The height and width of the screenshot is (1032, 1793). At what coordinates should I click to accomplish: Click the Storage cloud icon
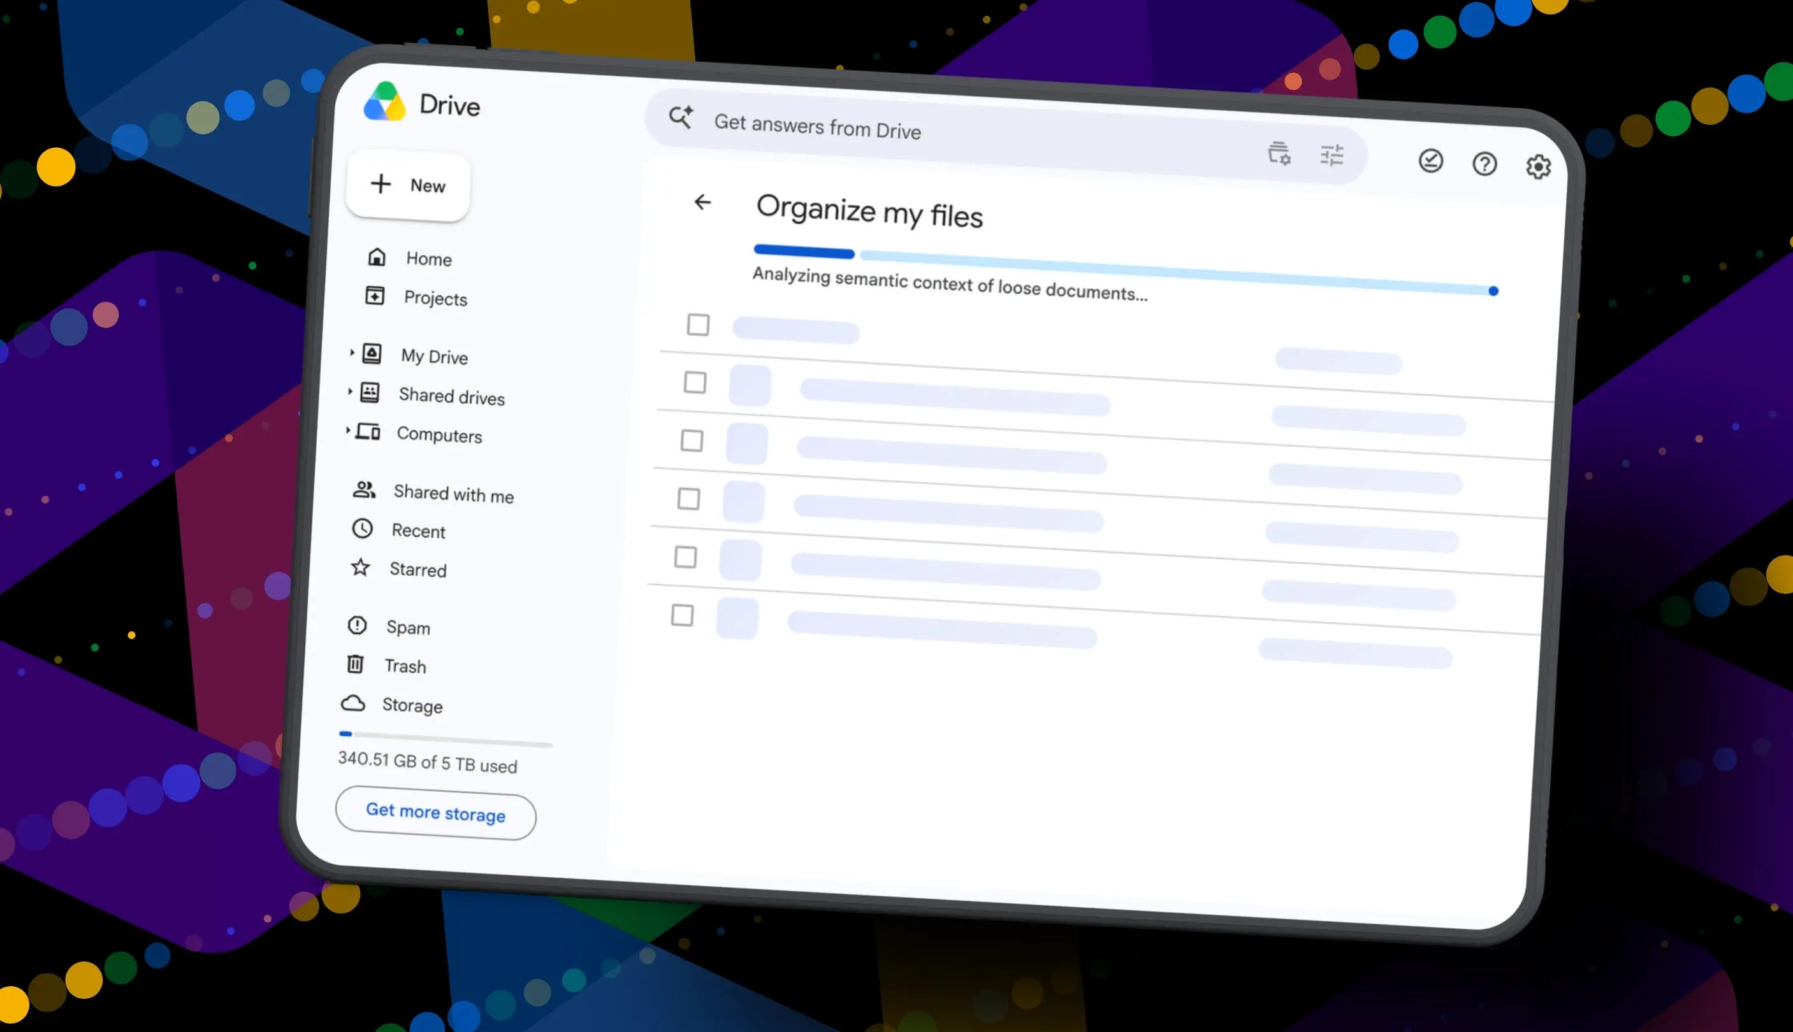[352, 703]
